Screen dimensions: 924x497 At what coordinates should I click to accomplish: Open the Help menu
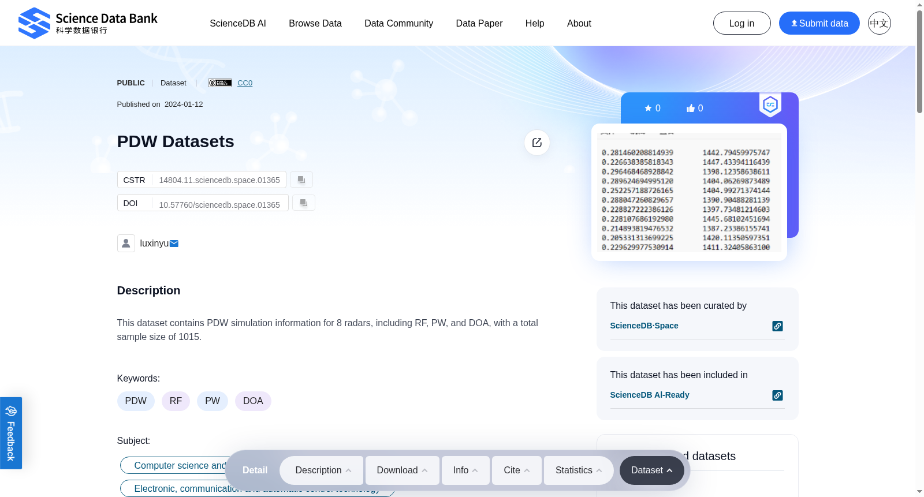[535, 23]
